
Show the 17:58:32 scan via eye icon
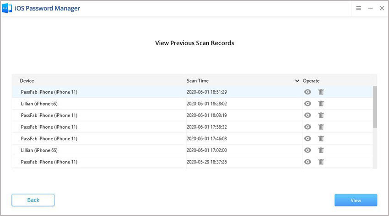tap(308, 127)
